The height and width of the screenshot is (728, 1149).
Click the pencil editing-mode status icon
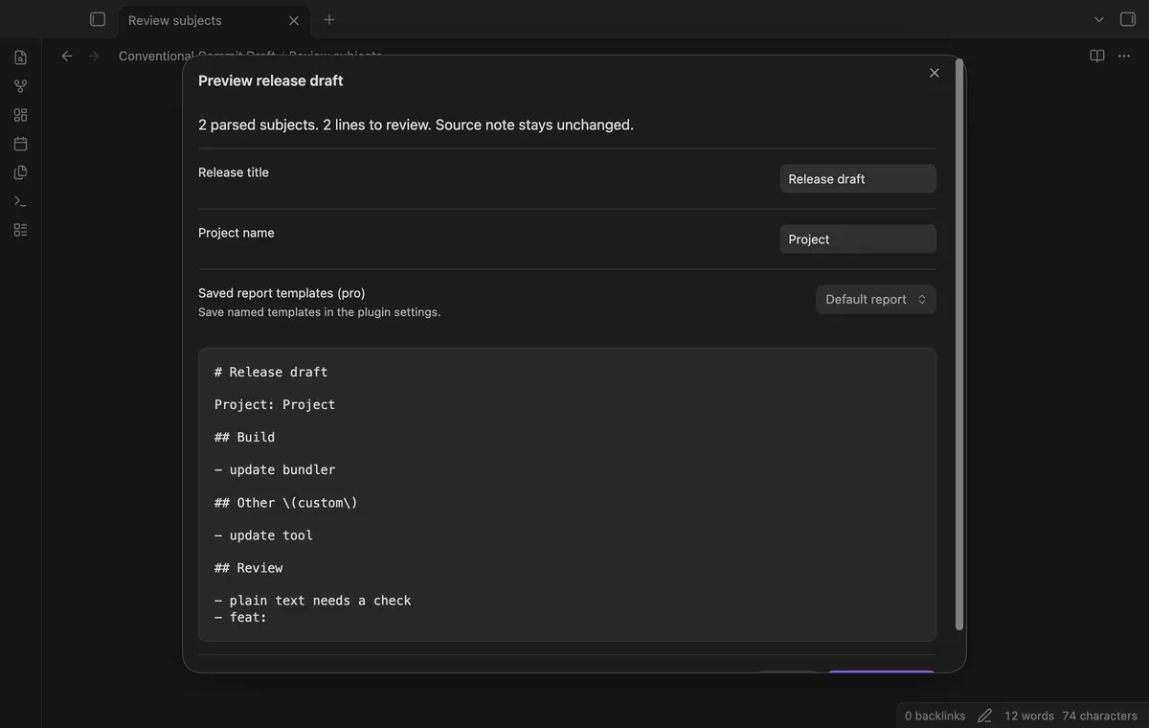pos(984,716)
